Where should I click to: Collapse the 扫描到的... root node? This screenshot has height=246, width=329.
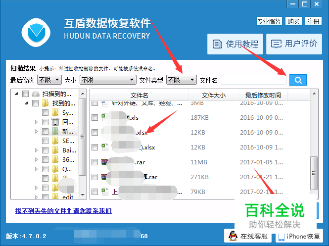16,94
